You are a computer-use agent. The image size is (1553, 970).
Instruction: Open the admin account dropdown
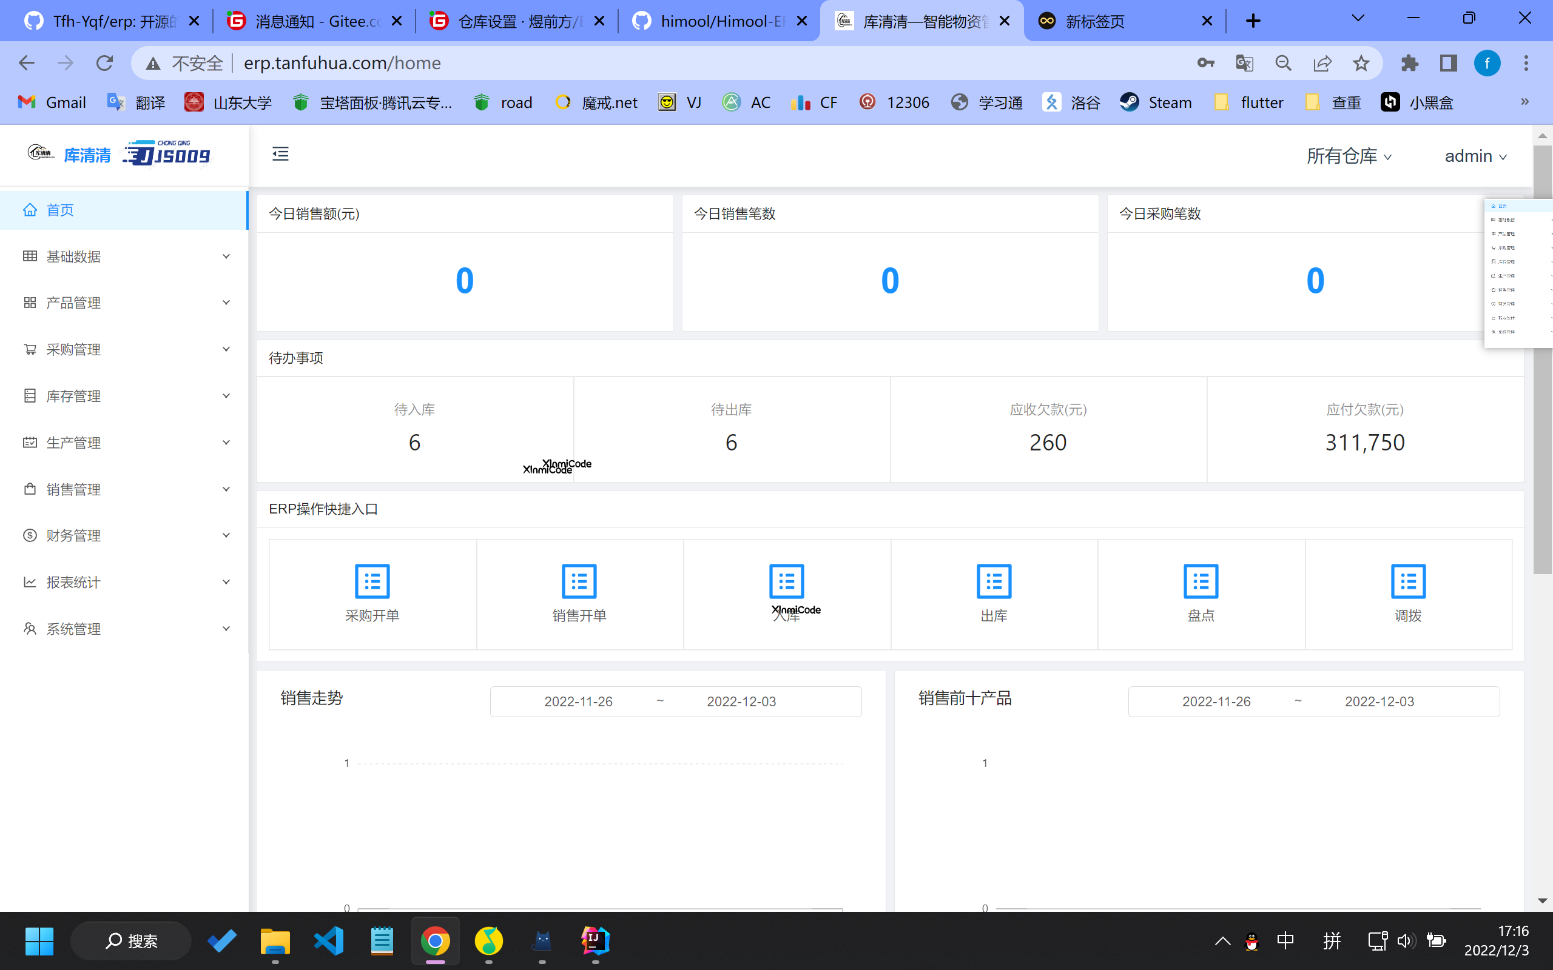coord(1475,155)
